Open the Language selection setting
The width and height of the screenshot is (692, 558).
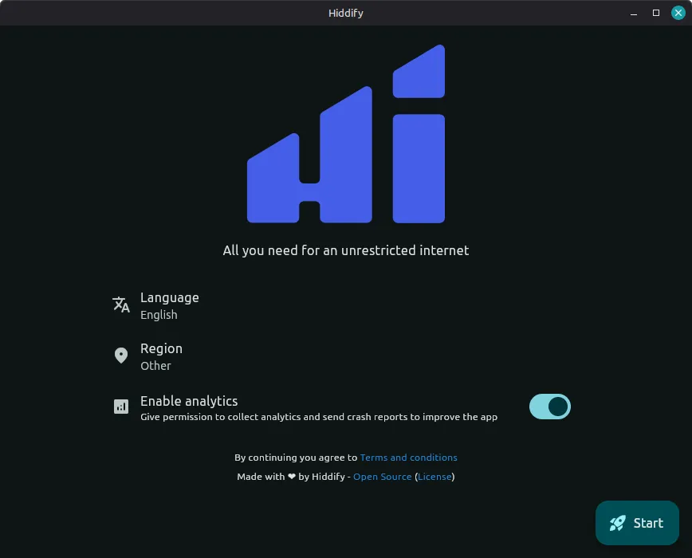tap(346, 305)
